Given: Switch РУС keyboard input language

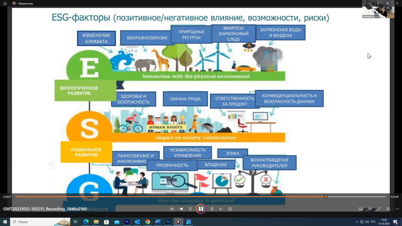Looking at the screenshot, I should pyautogui.click(x=373, y=222).
